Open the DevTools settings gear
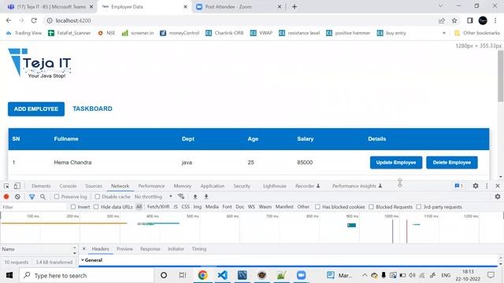Viewport: 504px width, 283px height. (x=476, y=186)
